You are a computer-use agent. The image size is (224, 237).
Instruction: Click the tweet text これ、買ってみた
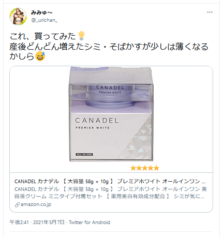42,36
